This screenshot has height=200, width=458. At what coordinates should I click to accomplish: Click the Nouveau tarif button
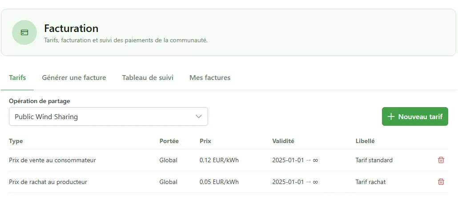(x=415, y=116)
